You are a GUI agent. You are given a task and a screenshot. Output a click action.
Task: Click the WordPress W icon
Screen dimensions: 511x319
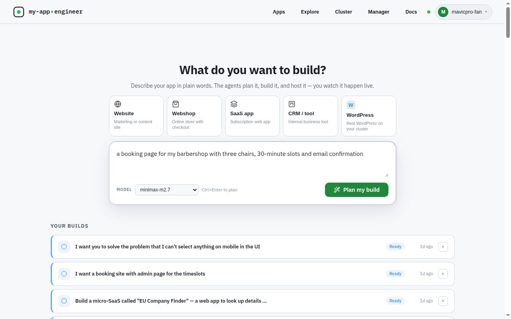351,105
